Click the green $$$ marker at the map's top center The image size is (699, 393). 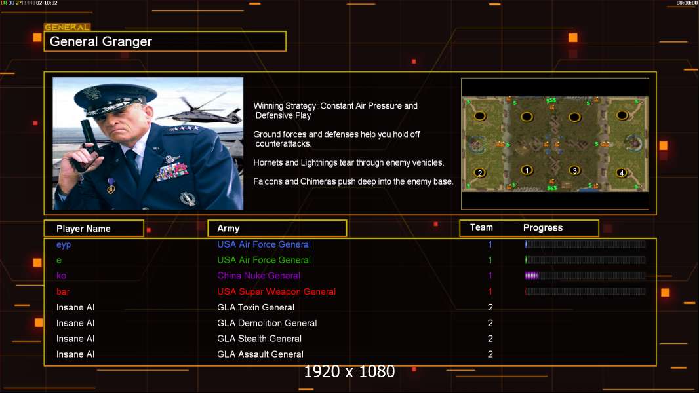551,101
